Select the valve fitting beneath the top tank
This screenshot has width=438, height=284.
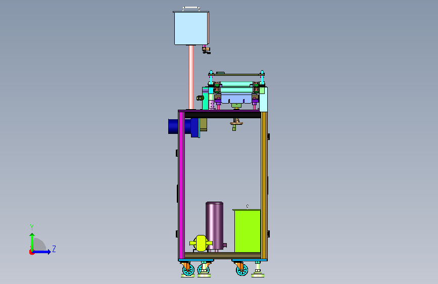point(206,50)
